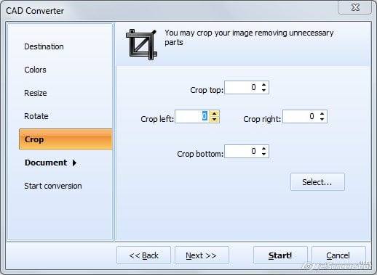This screenshot has width=377, height=275.
Task: Go to the Resize page
Action: [x=36, y=93]
